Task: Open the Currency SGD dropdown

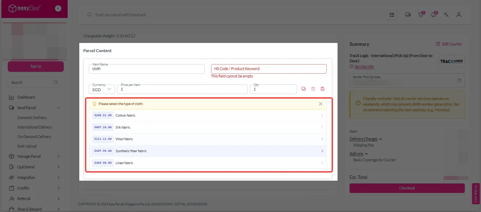Action: click(x=101, y=89)
